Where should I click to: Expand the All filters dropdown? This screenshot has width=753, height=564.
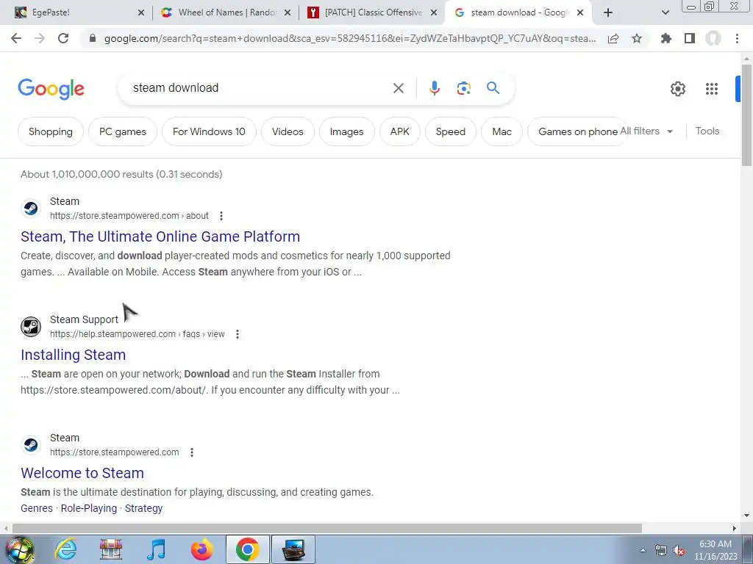tap(646, 131)
